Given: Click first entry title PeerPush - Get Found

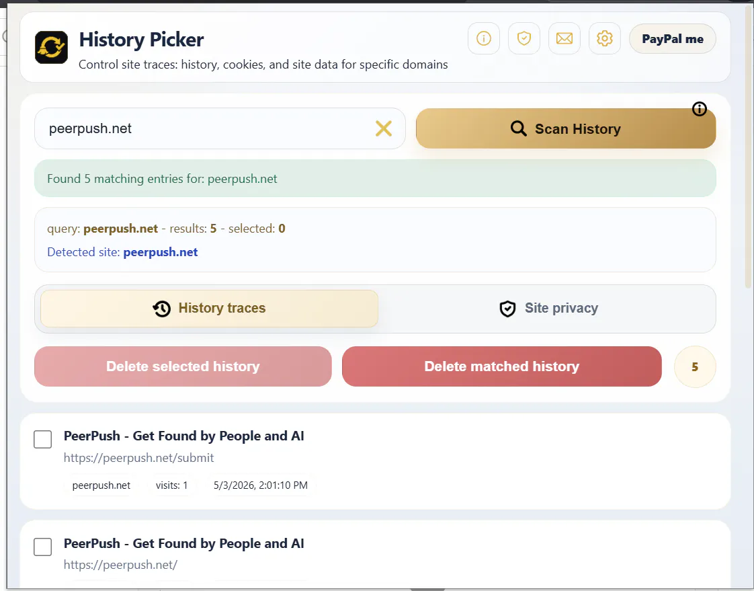Looking at the screenshot, I should (183, 436).
